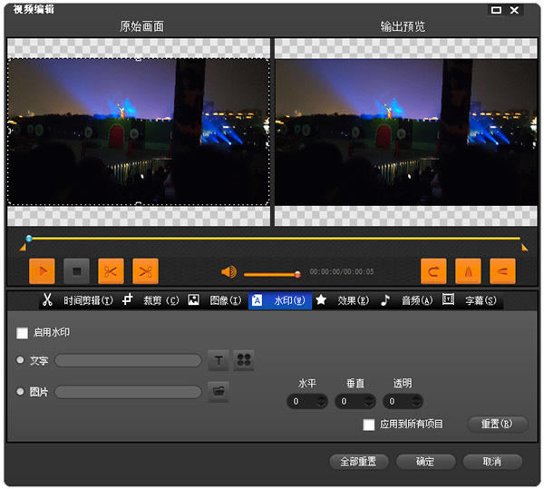
Task: Start playback with the orange play button
Action: [x=42, y=271]
